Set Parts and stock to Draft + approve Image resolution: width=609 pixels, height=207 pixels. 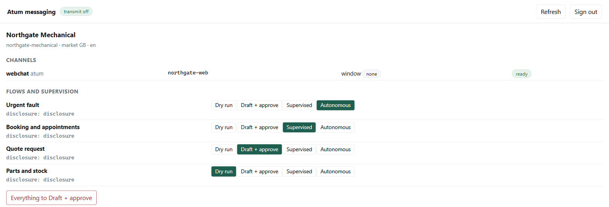pos(259,171)
